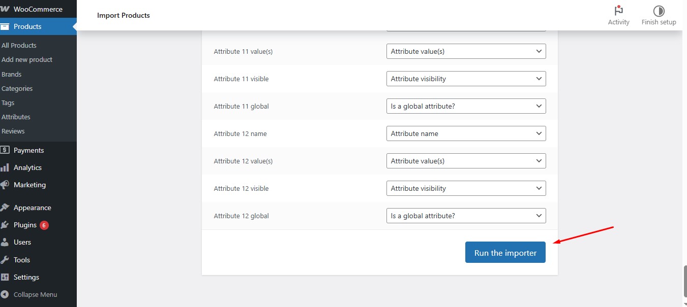The width and height of the screenshot is (687, 307).
Task: Click the Activity flag icon
Action: click(x=618, y=11)
